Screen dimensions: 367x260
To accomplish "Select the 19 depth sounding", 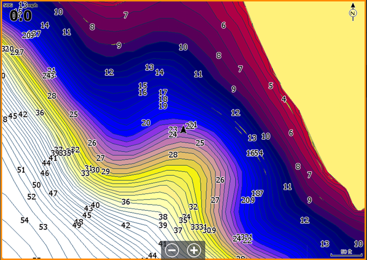I will pyautogui.click(x=163, y=106).
